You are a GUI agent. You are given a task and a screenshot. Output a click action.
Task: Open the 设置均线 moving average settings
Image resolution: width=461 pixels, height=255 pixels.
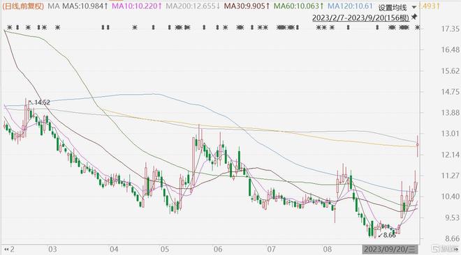pos(393,8)
